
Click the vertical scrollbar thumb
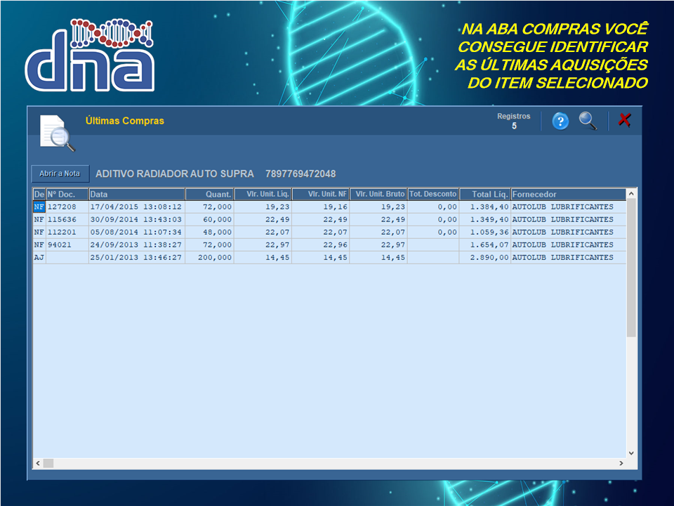tap(631, 268)
